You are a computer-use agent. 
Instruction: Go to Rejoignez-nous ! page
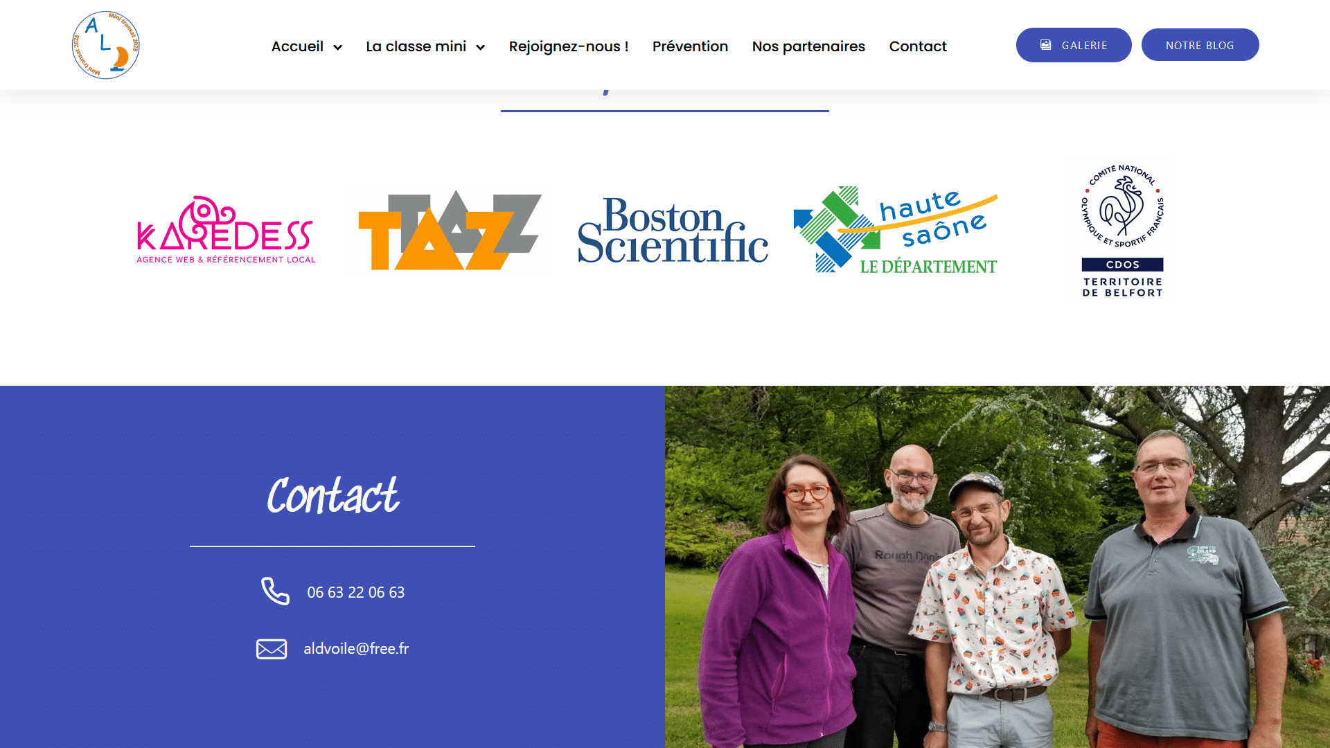pyautogui.click(x=569, y=46)
